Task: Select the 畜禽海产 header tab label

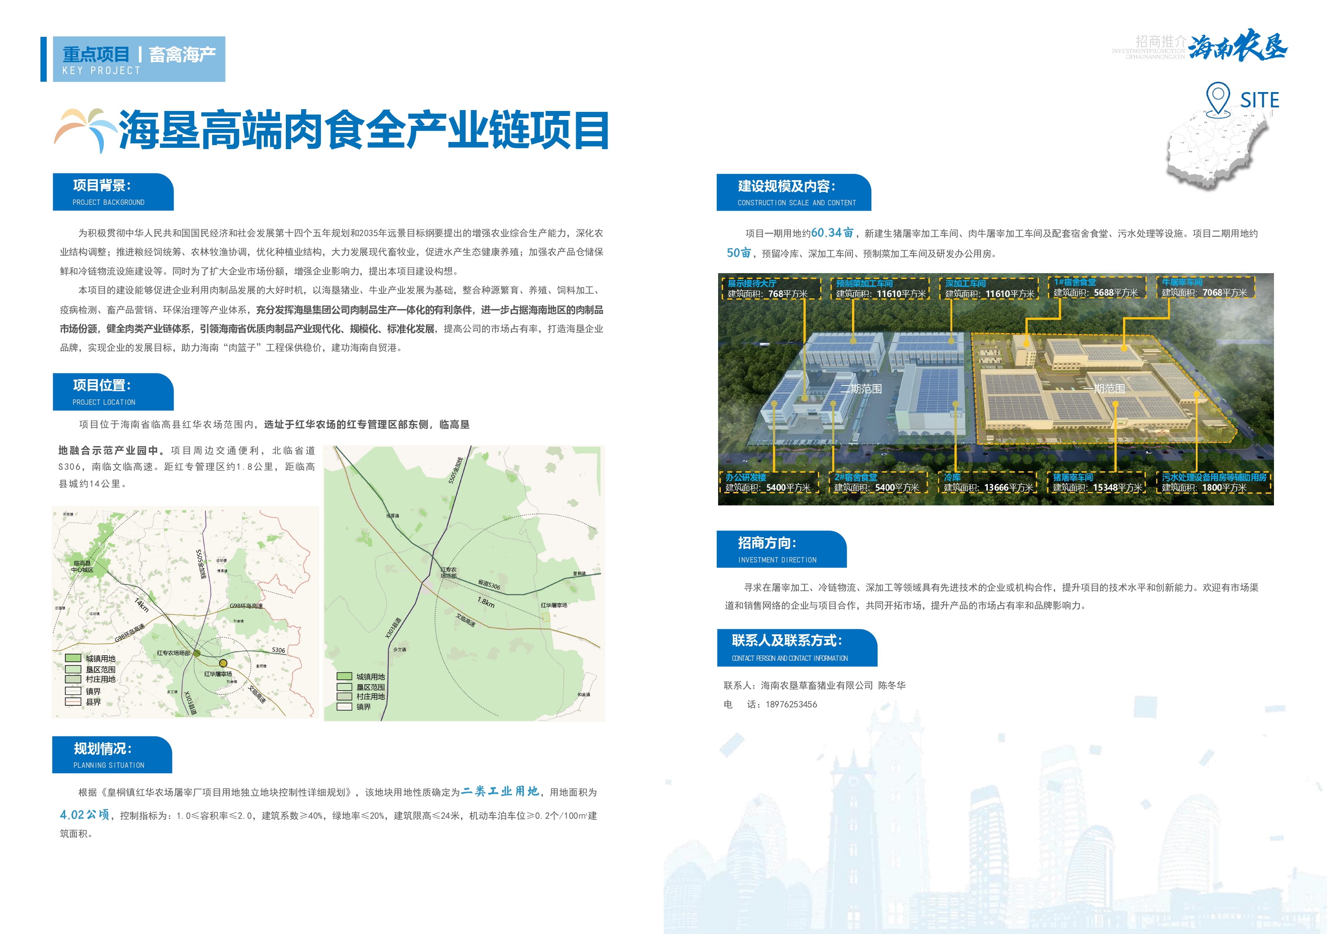Action: click(x=182, y=54)
